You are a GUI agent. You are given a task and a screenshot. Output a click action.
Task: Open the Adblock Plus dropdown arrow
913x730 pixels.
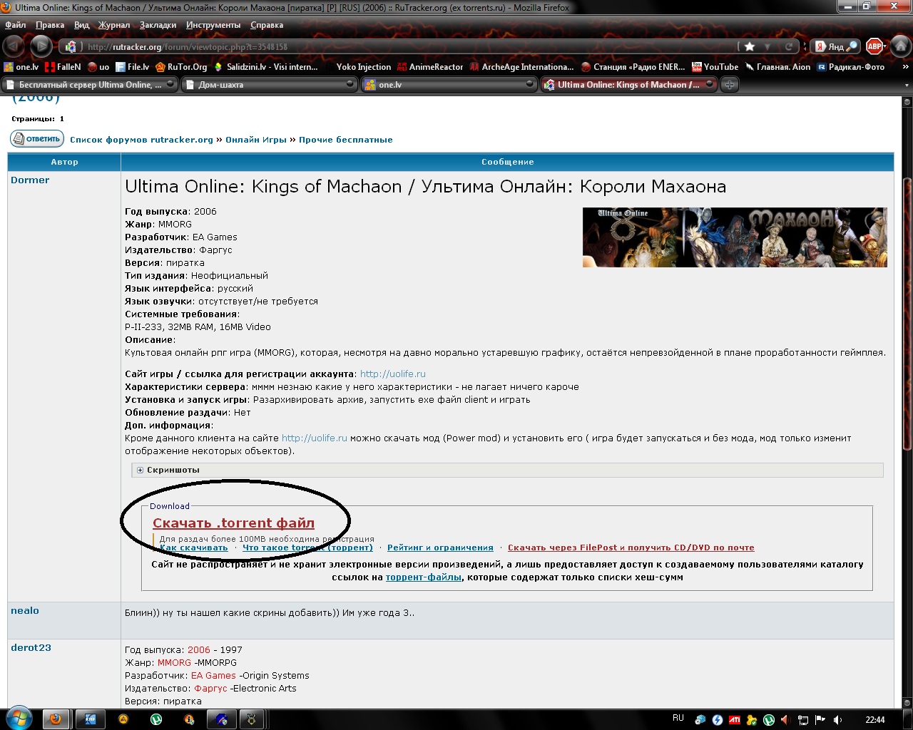click(x=884, y=46)
